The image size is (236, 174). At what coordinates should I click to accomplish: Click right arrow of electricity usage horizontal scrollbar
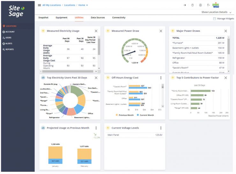tap(96, 71)
